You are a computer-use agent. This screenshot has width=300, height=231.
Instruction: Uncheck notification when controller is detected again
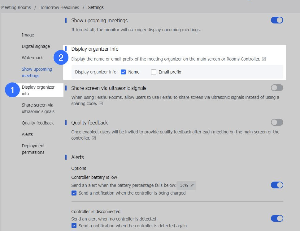pos(74,226)
